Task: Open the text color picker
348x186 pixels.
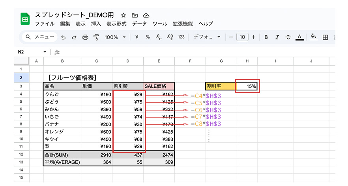Action: click(x=299, y=37)
